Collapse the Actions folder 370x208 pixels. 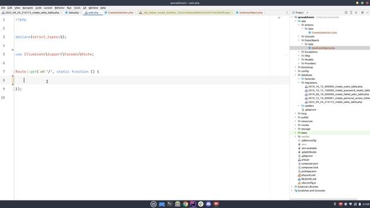coord(299,25)
